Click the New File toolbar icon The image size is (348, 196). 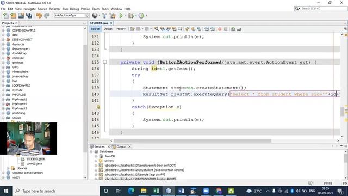[6, 15]
